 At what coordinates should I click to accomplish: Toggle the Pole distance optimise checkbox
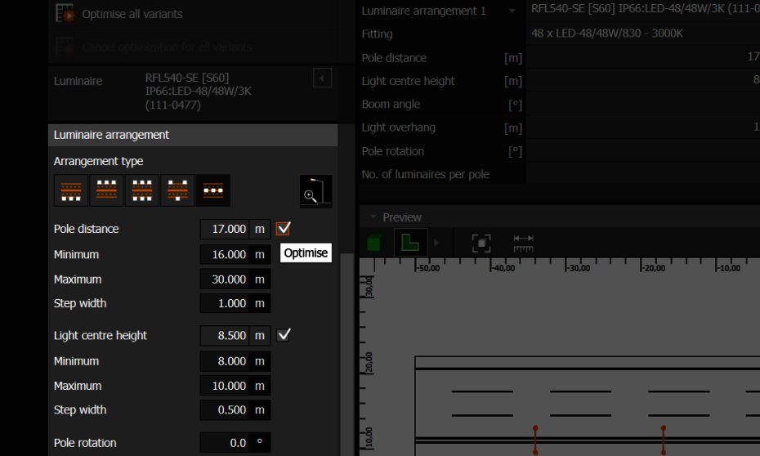pyautogui.click(x=284, y=229)
